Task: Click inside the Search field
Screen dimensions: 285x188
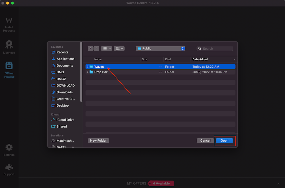Action: (x=215, y=48)
